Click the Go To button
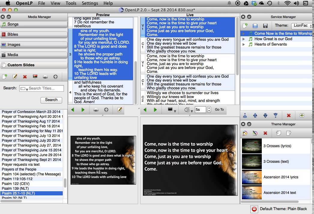The image size is (314, 214). (x=219, y=110)
